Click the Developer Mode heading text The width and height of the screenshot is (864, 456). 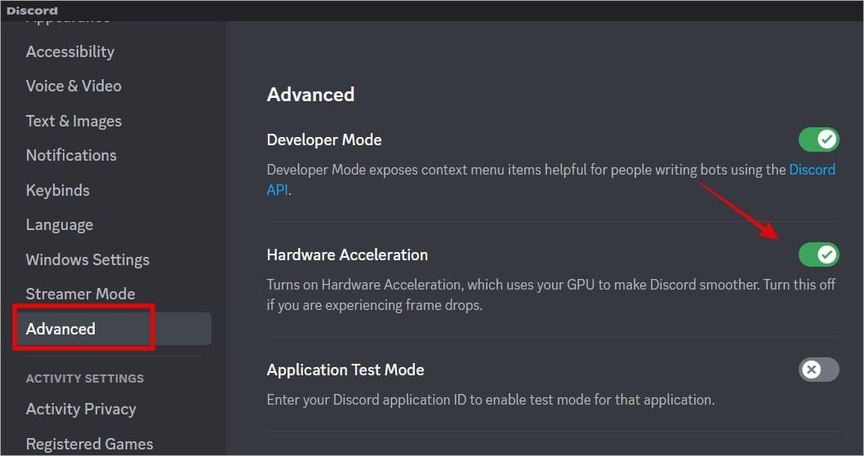click(x=324, y=139)
